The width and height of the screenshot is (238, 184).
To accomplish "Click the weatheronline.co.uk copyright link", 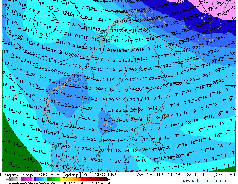I will click(206, 181).
